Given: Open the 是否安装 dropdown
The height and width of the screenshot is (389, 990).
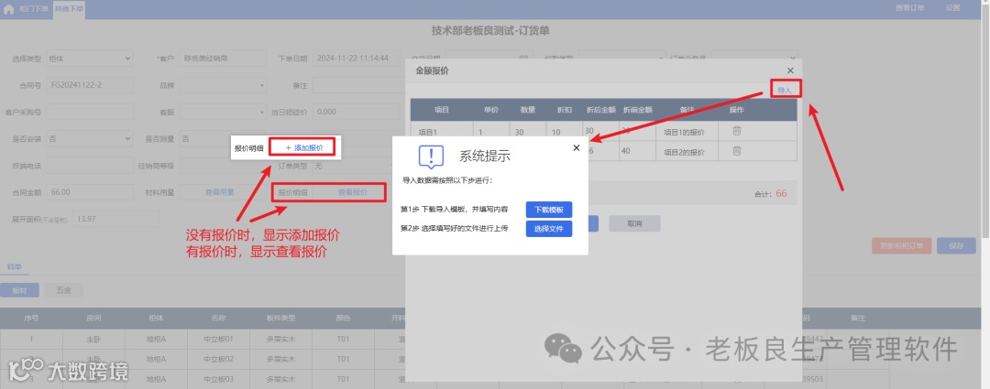Looking at the screenshot, I should pos(90,139).
